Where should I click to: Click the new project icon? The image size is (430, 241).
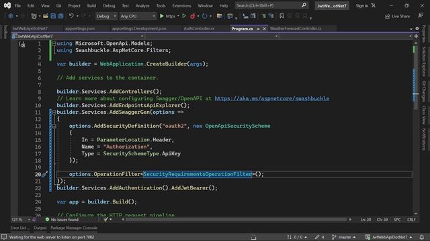[x=34, y=16]
